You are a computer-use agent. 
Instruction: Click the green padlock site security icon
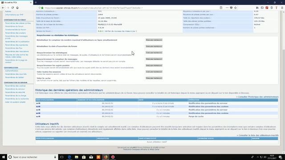point(42,8)
